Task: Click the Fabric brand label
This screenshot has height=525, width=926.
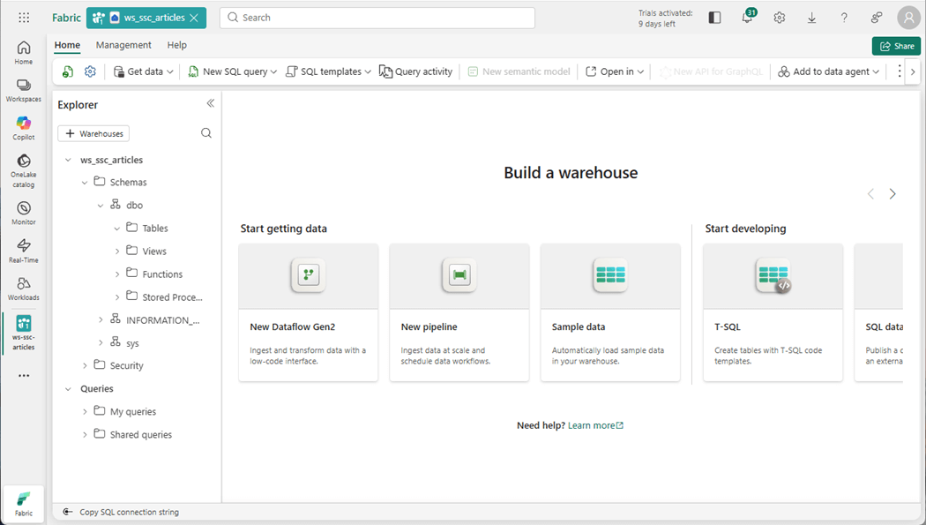Action: point(66,18)
